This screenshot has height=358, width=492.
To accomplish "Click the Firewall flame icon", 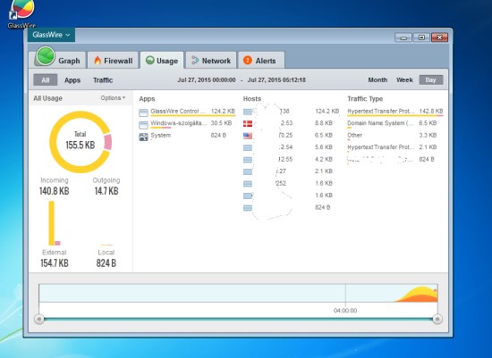I will point(98,61).
